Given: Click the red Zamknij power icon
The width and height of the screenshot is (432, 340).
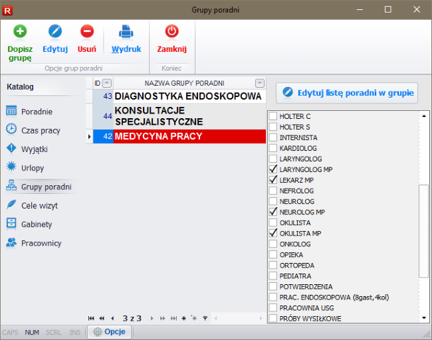Looking at the screenshot, I should point(171,32).
